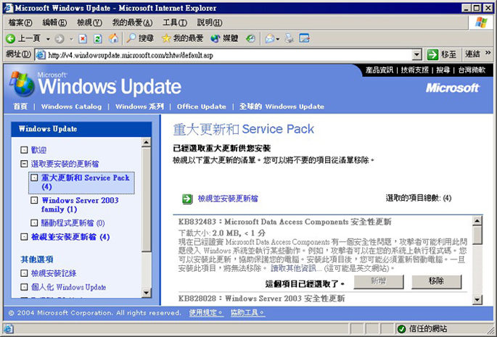
Task: Open the History icon in toolbar
Action: coord(250,38)
